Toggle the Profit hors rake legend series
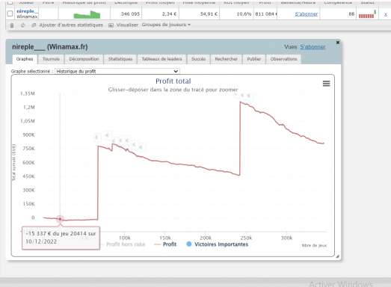Viewport: 391px width, 287px height. (123, 244)
